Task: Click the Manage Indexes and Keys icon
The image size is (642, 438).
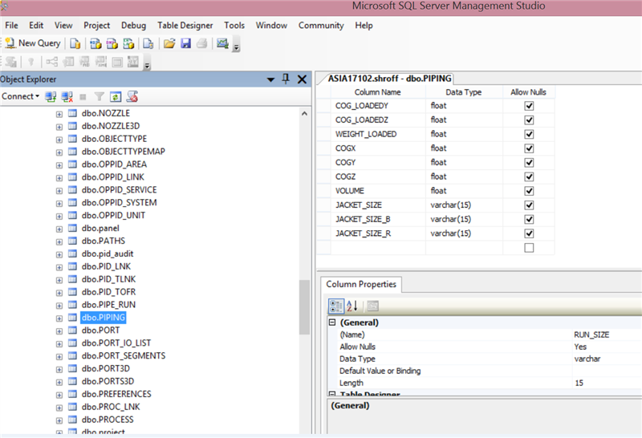Action: [x=68, y=62]
